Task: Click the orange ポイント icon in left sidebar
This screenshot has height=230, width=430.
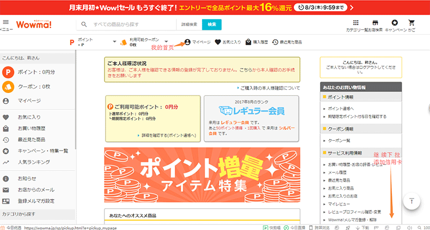Action: tap(8, 71)
